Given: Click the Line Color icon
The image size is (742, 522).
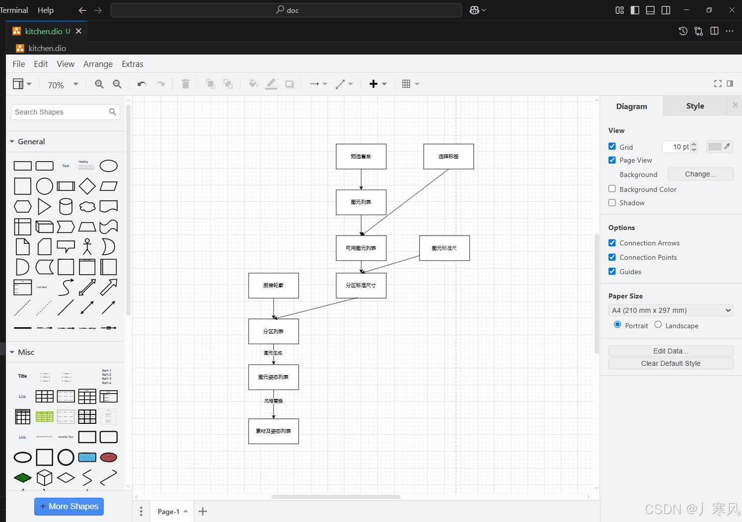Looking at the screenshot, I should [x=271, y=84].
